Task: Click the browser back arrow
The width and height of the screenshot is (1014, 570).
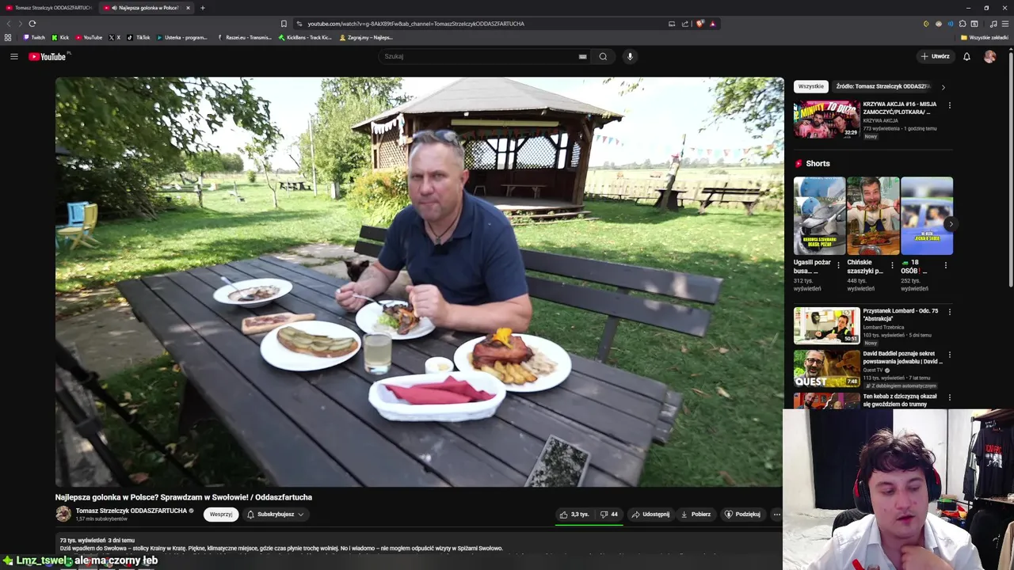Action: pos(8,24)
